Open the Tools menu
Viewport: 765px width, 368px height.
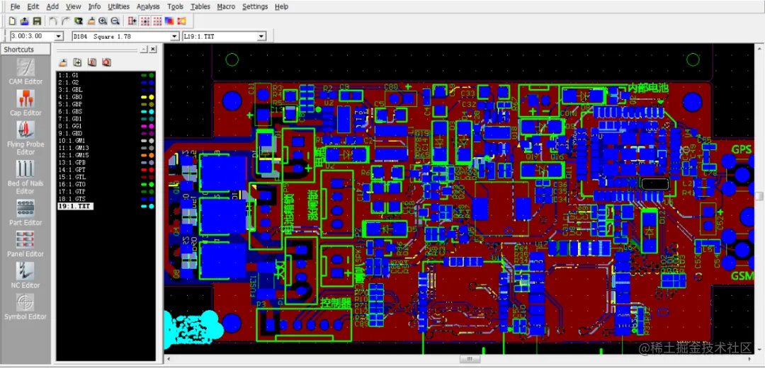175,7
